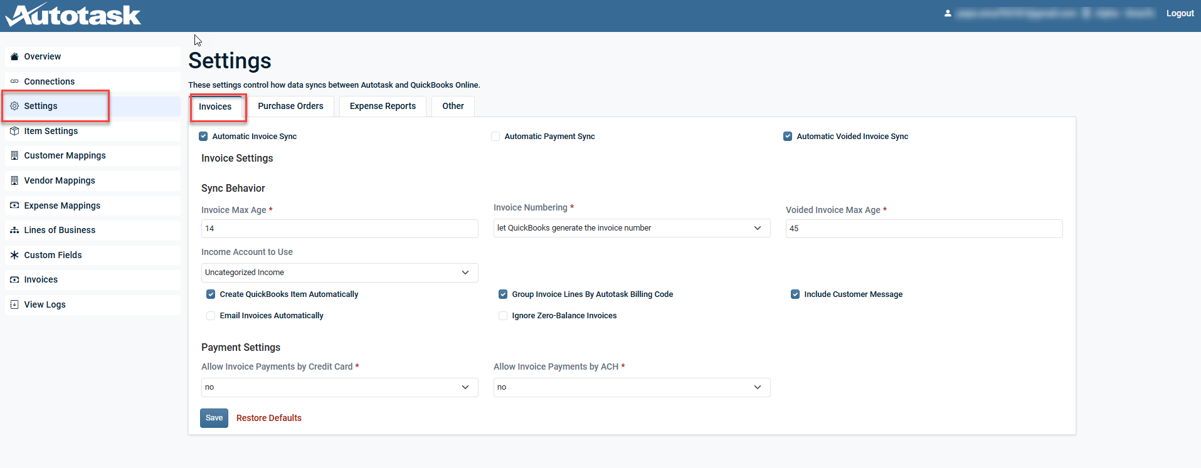This screenshot has height=468, width=1201.
Task: Click the Restore Defaults link
Action: tap(268, 418)
